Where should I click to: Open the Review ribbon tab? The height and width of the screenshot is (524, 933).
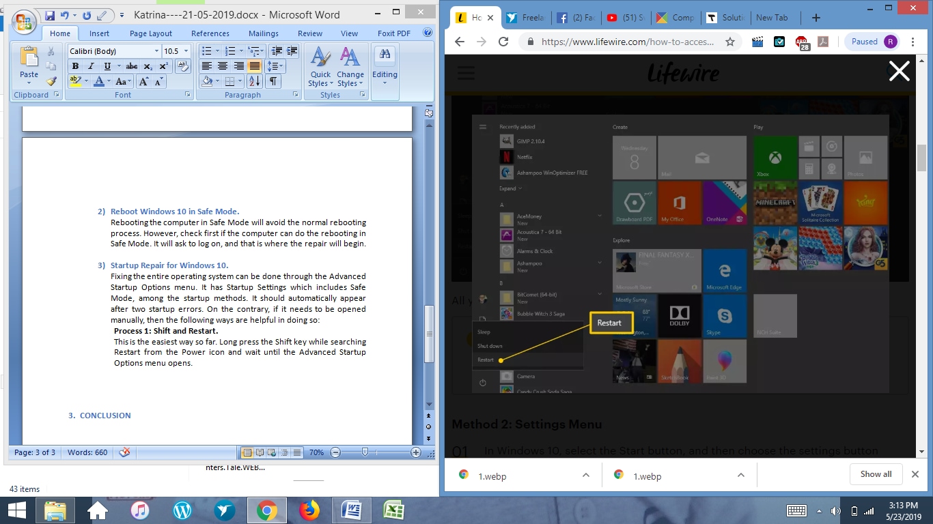tap(309, 33)
